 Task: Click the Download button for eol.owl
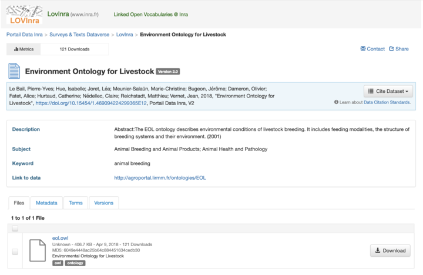click(390, 250)
